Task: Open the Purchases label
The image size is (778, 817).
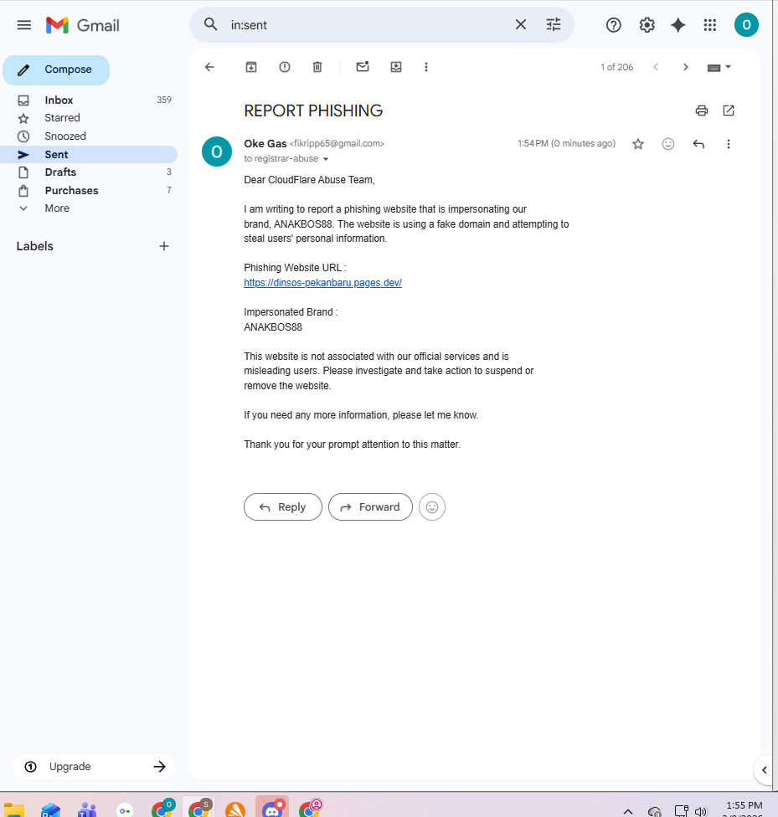Action: 89,190
